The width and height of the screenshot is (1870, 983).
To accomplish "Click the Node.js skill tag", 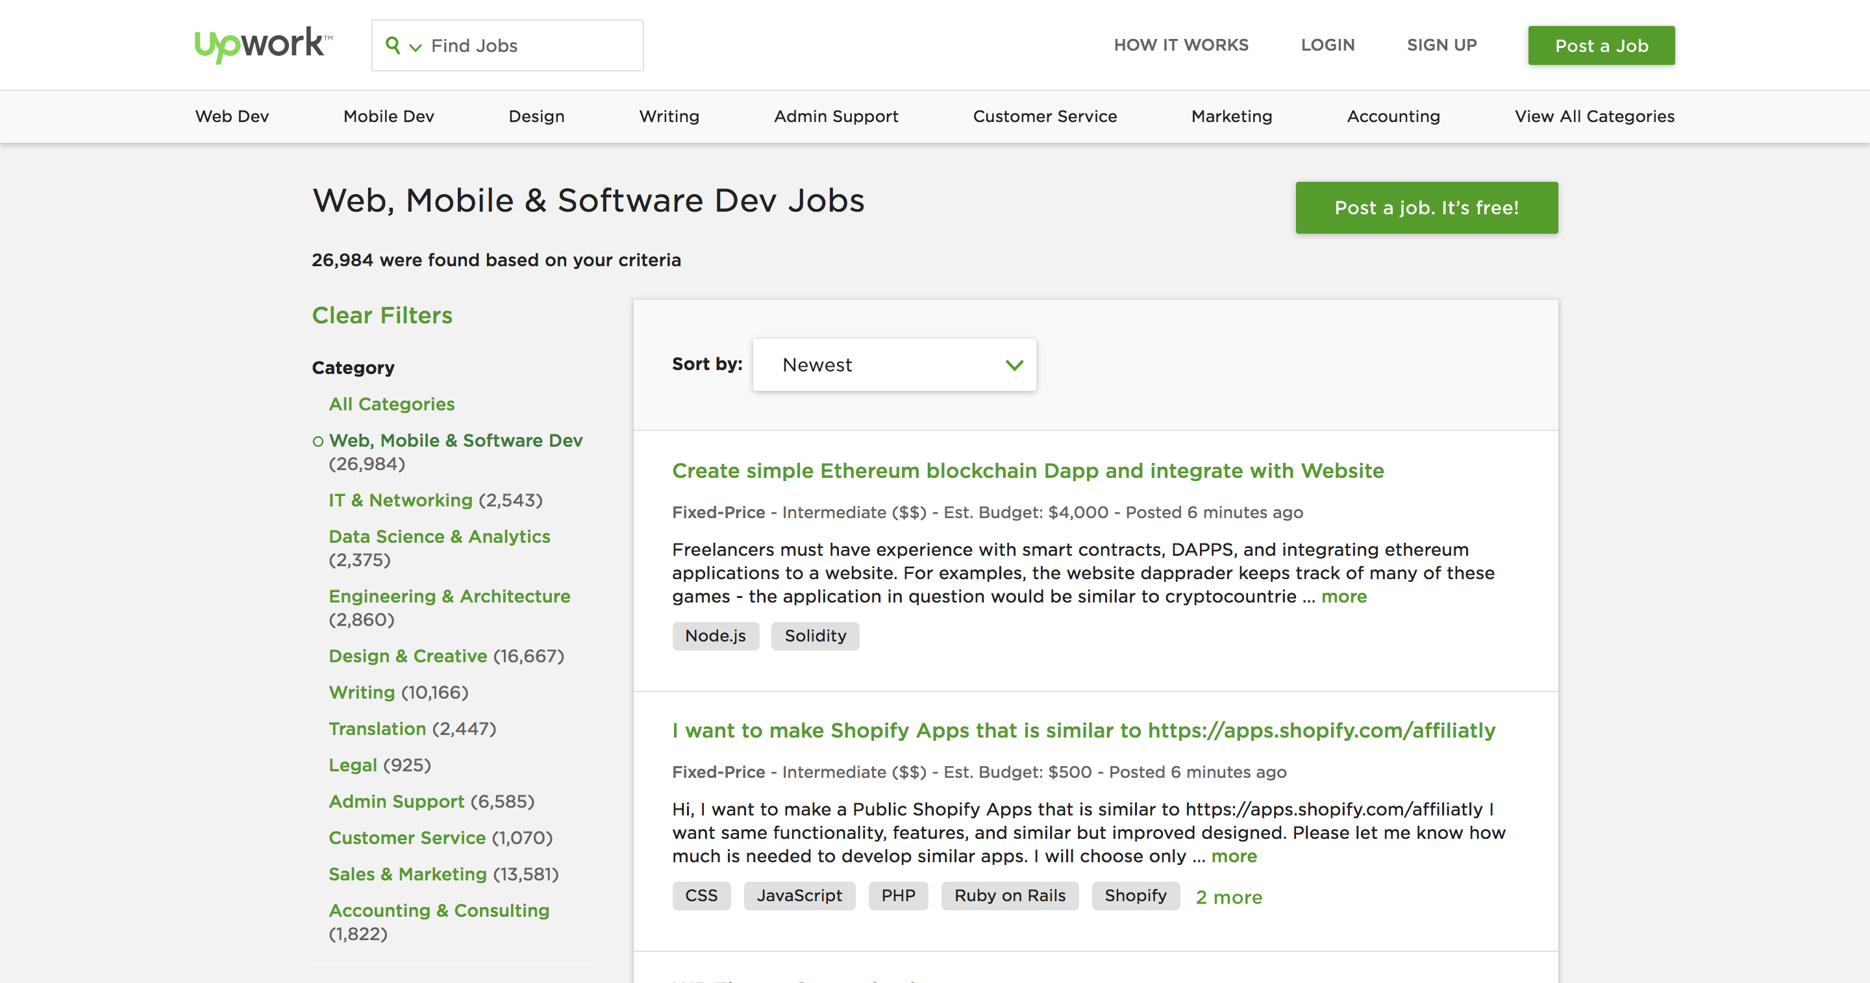I will pos(714,636).
